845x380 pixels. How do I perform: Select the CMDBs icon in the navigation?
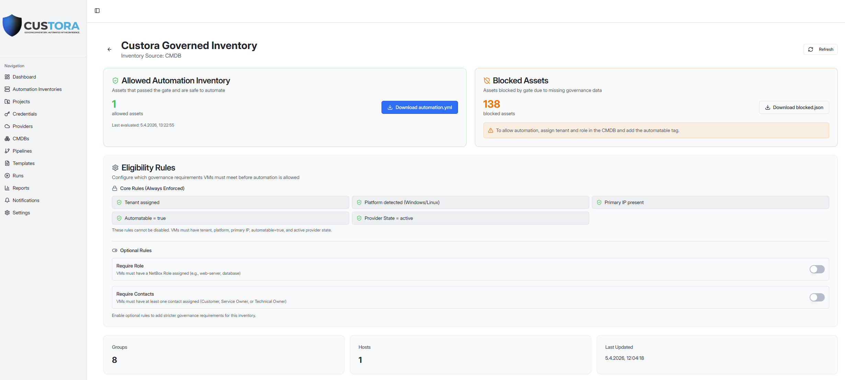pos(7,138)
